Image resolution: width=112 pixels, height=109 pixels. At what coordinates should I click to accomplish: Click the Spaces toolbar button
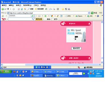coord(79,16)
